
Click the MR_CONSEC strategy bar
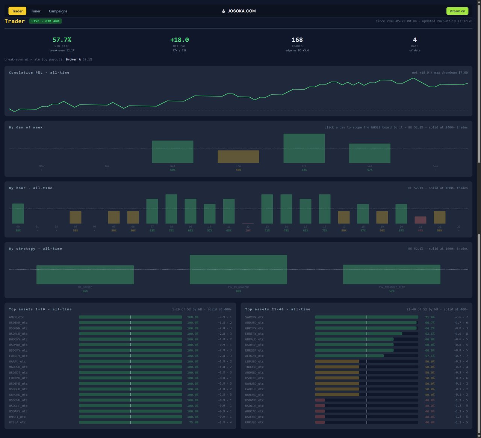[85, 275]
